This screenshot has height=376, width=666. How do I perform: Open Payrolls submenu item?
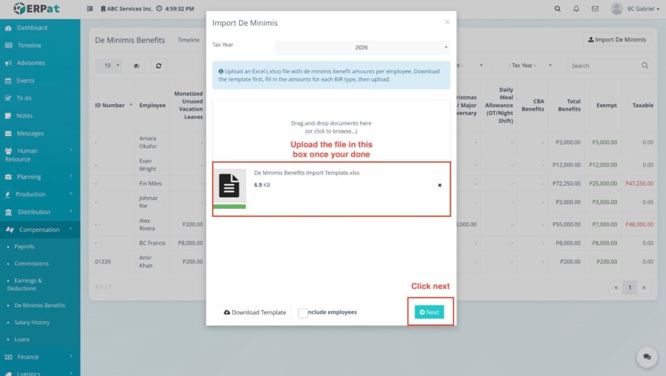[24, 247]
